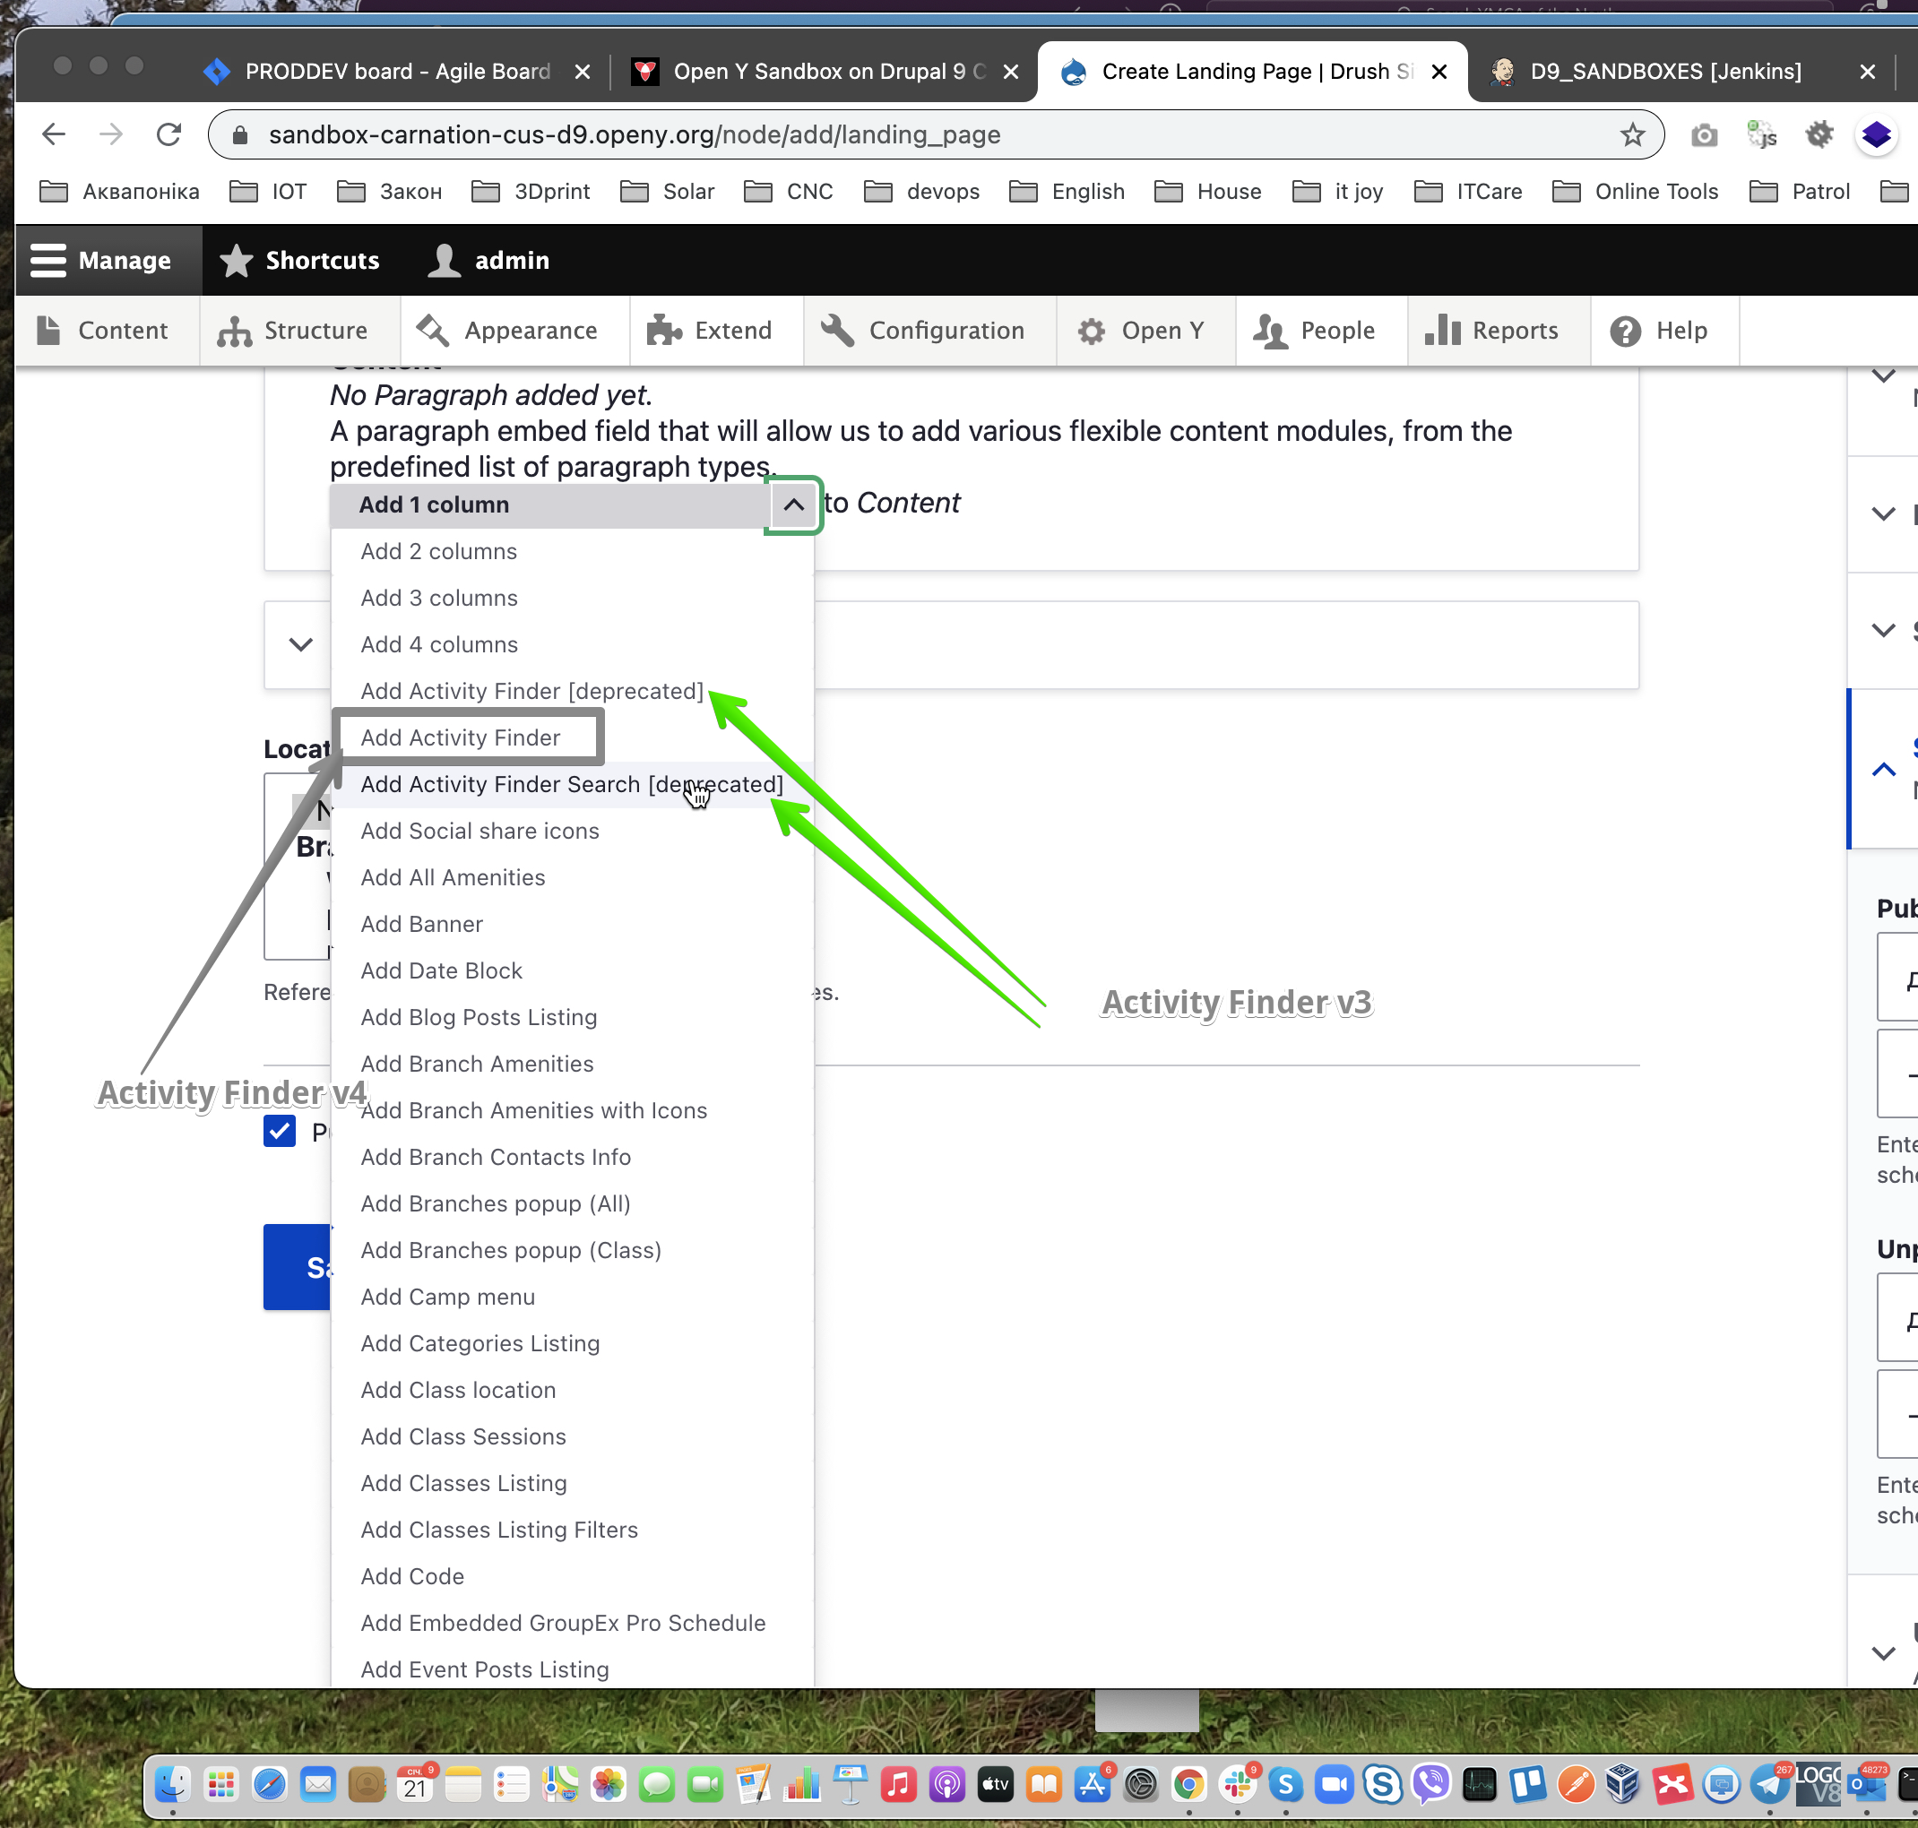Select Add Embedded GroupEx Pro Schedule

572,1624
